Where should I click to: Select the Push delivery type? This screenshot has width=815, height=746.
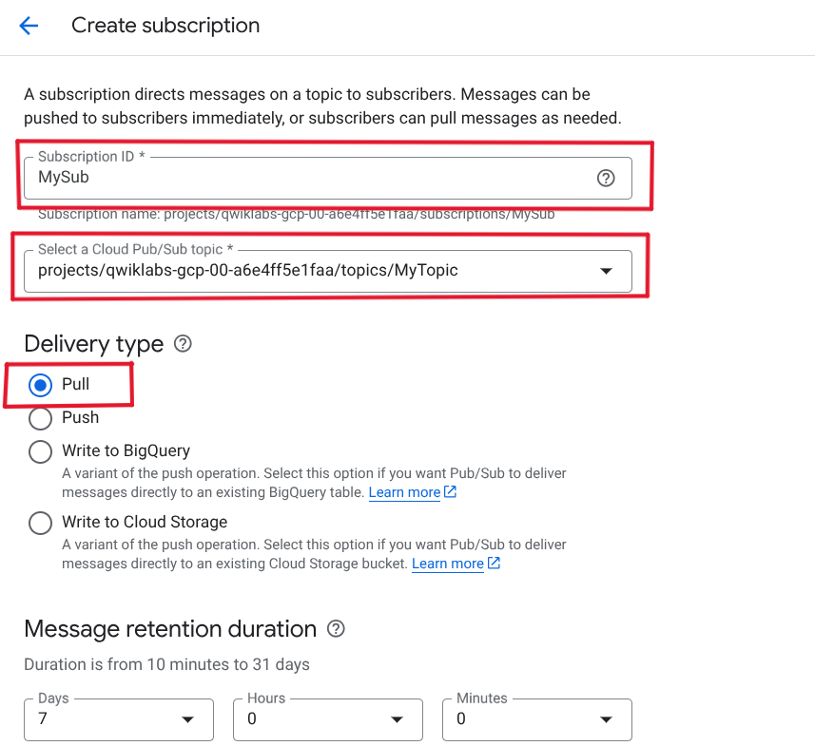pyautogui.click(x=39, y=418)
